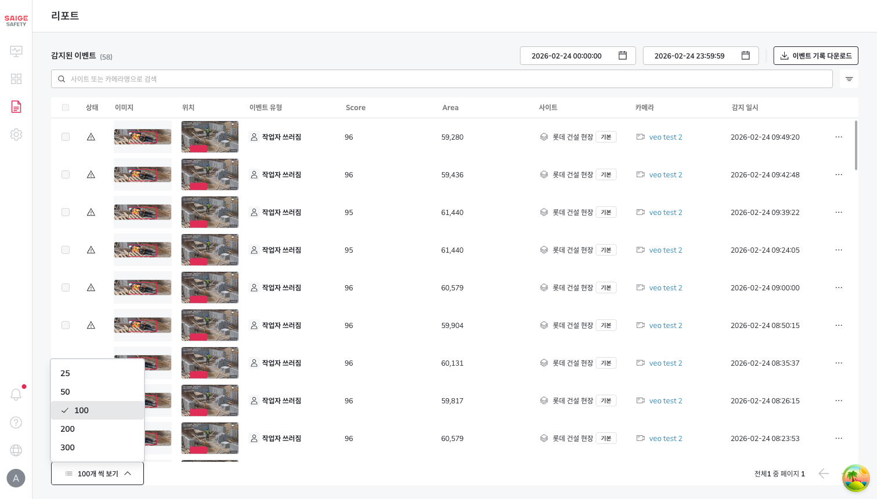Open more options for the 08:35:37 event
Viewport: 877px width, 499px height.
(x=839, y=363)
